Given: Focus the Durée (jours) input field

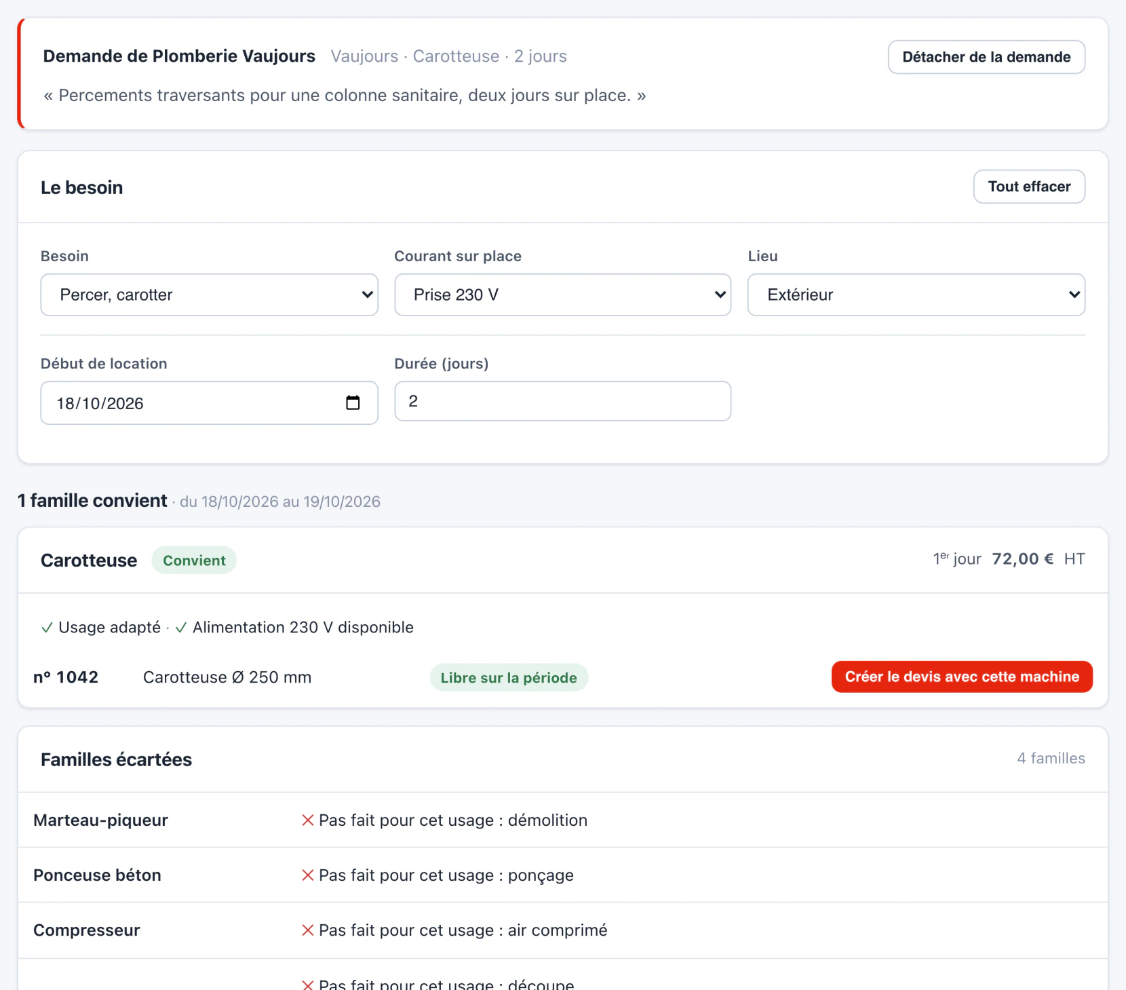Looking at the screenshot, I should [562, 401].
